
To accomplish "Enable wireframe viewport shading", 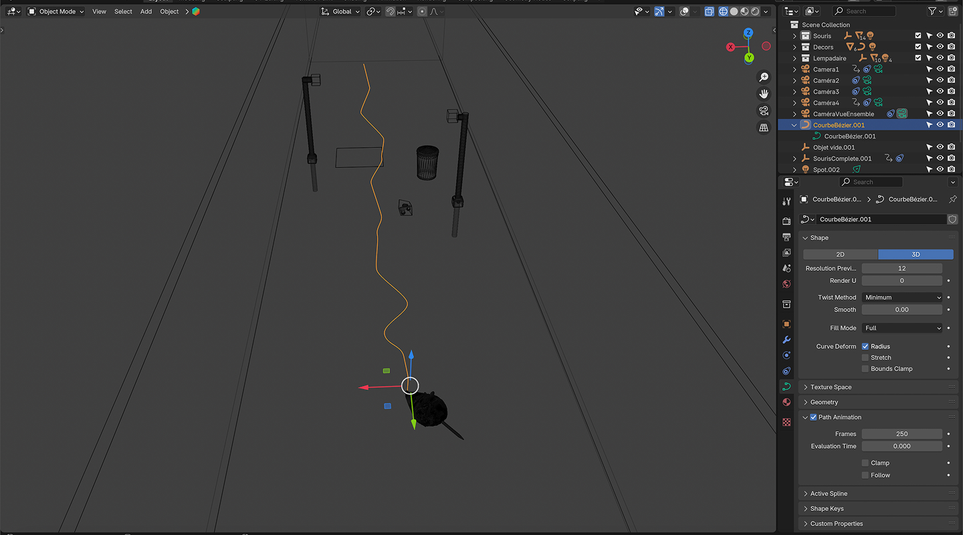I will 723,11.
